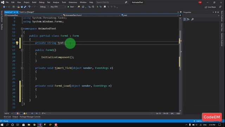The height and width of the screenshot is (127, 225).
Task: Open the Edit menu
Action: pos(13,2)
